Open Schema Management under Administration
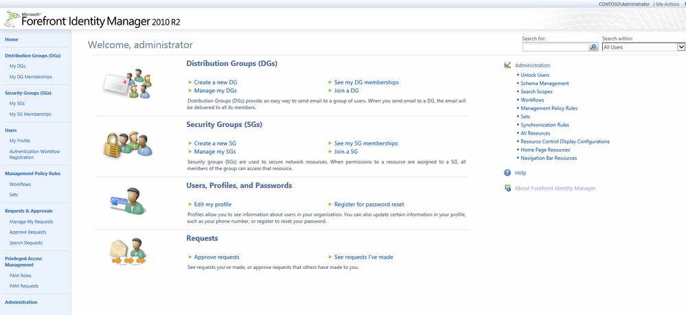This screenshot has width=686, height=315. pos(545,83)
